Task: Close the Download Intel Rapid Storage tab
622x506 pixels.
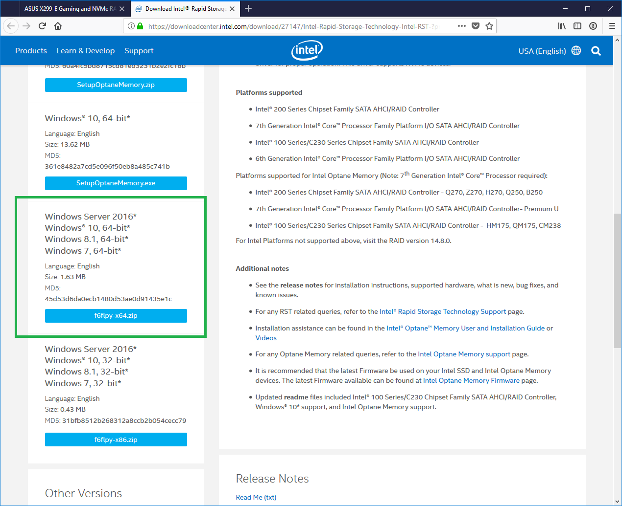Action: point(232,9)
